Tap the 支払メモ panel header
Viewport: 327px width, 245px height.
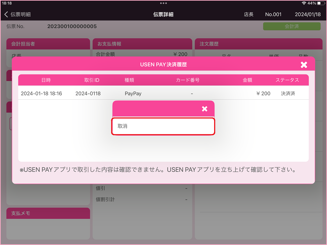(x=48, y=213)
